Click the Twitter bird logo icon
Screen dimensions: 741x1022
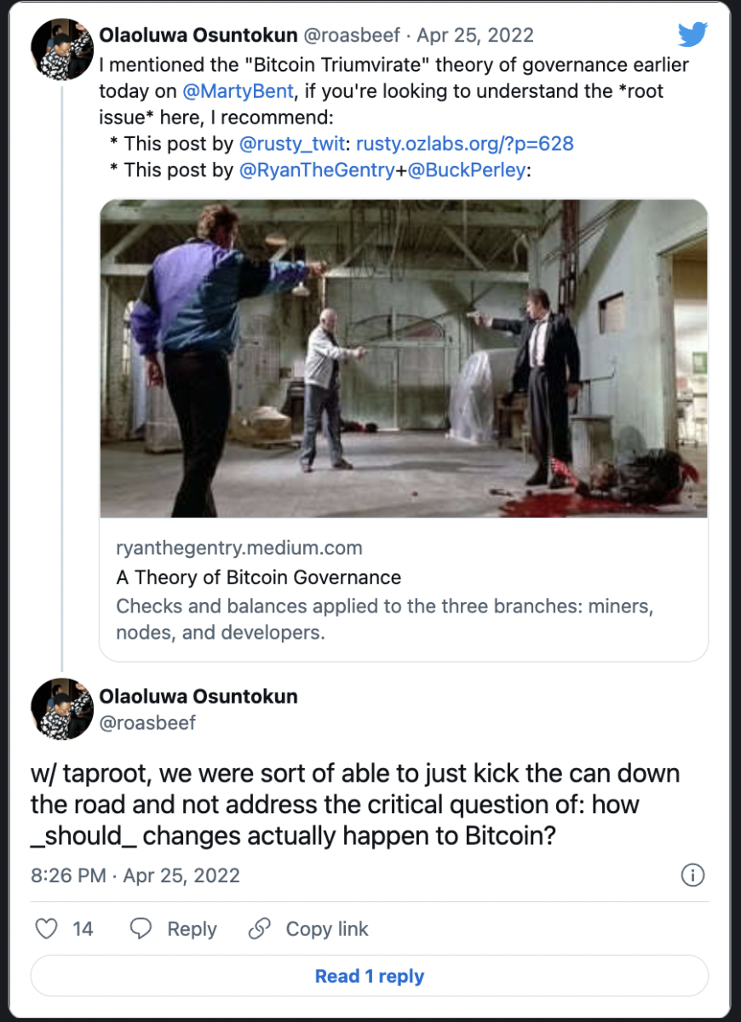(x=692, y=35)
